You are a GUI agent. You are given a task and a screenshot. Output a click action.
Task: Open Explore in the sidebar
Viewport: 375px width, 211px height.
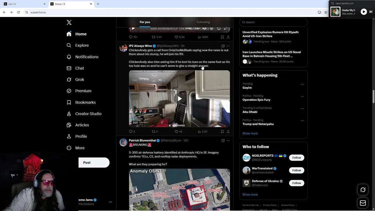[x=78, y=45]
